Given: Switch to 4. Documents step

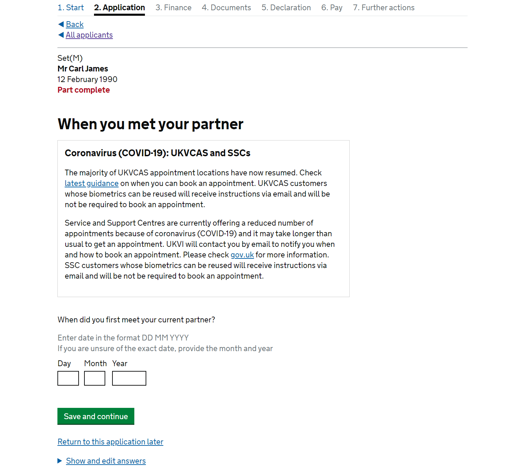Looking at the screenshot, I should pyautogui.click(x=226, y=8).
